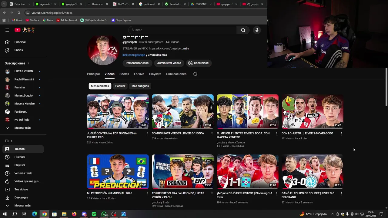
Task: Click the Chrome address bar URL
Action: (x=52, y=13)
